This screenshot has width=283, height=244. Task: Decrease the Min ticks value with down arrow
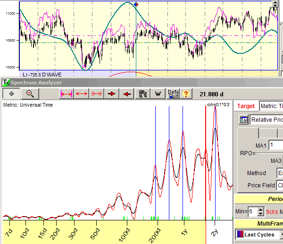click(261, 214)
